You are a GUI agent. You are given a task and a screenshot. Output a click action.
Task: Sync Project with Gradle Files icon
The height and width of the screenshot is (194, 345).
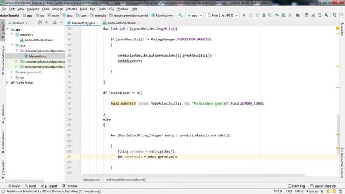pos(313,15)
